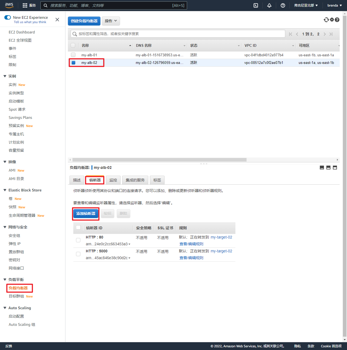Image resolution: width=347 pixels, height=350 pixels.
Task: Go to next page of results
Action: (x=324, y=34)
